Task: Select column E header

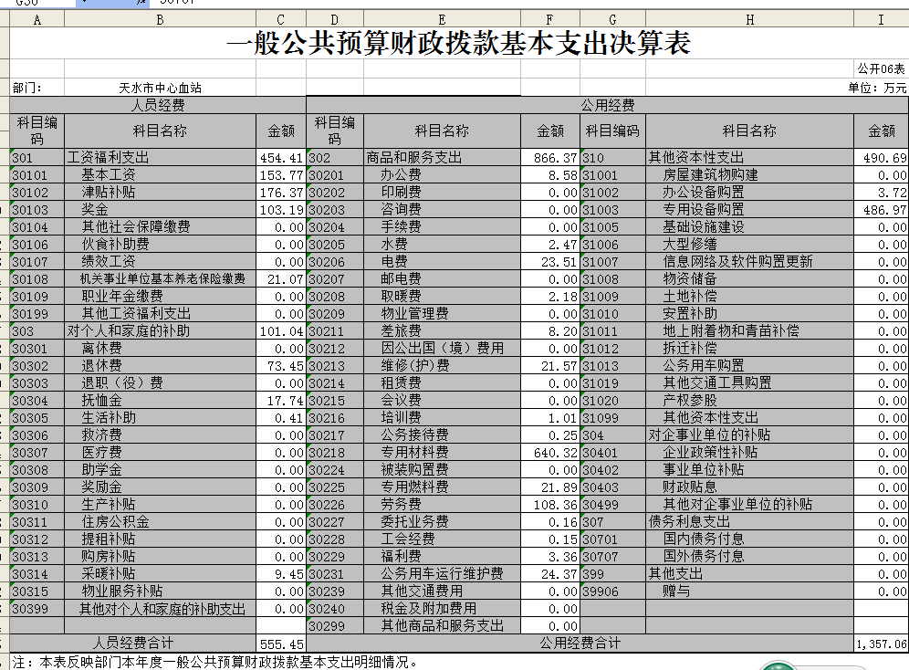Action: [442, 19]
